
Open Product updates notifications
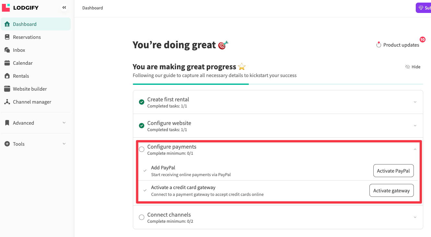[x=398, y=45]
